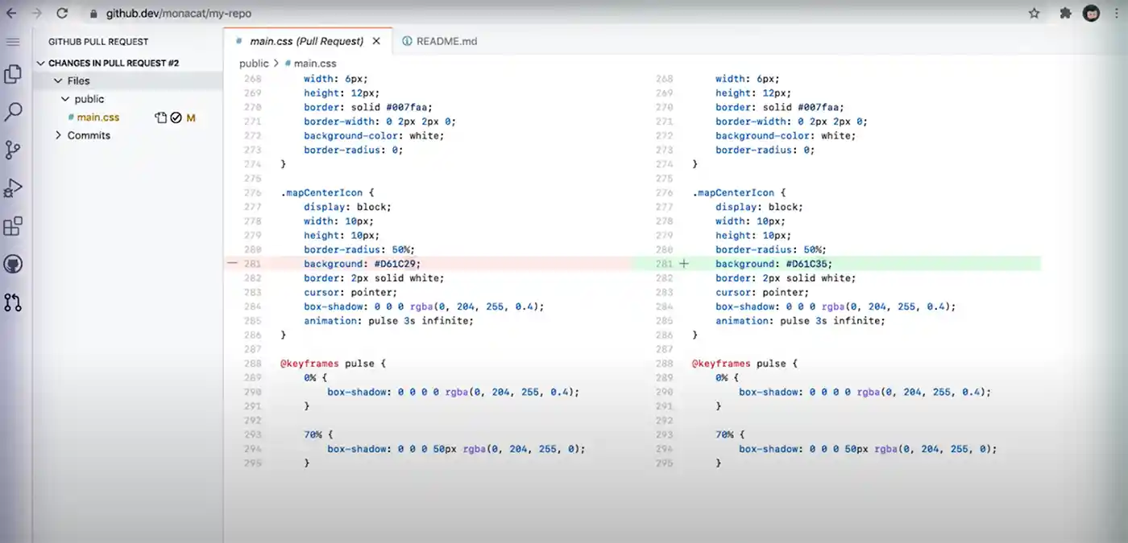
Task: Collapse the Changes in Pull Request #2 section
Action: 113,63
